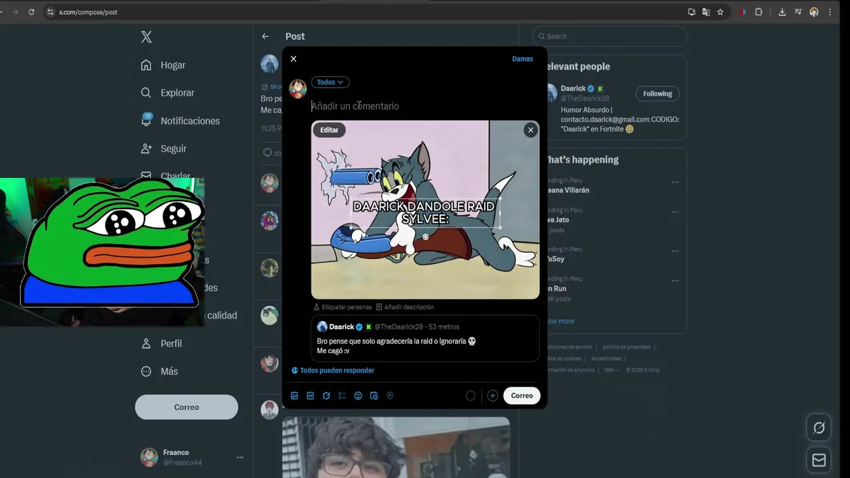Remove the attached Tom cat image
The image size is (850, 478).
click(531, 130)
